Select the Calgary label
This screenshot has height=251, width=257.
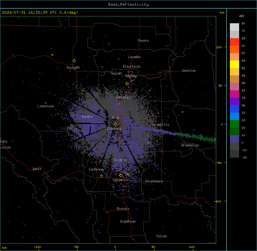click(x=119, y=180)
